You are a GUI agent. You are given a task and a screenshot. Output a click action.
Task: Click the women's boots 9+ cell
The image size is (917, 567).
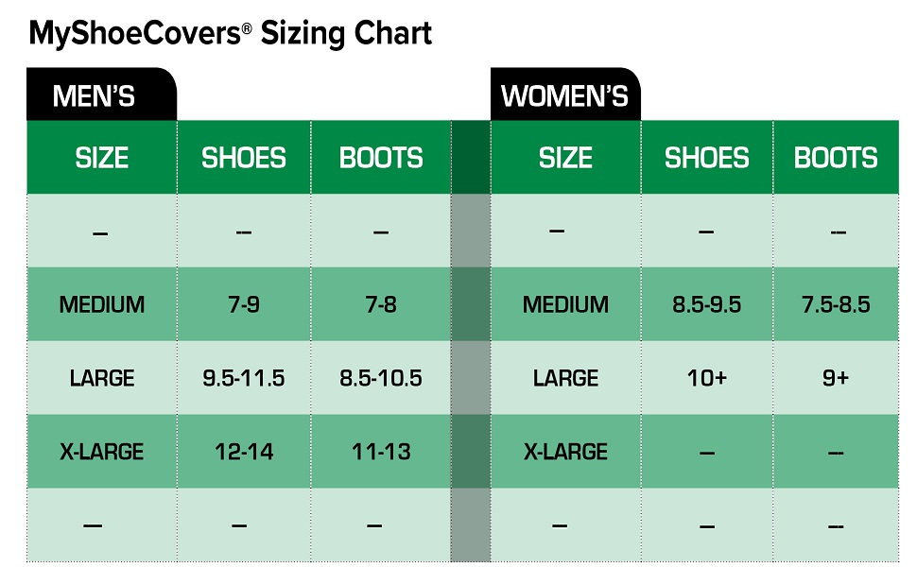pyautogui.click(x=836, y=378)
